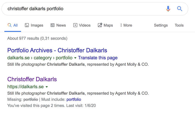The width and height of the screenshot is (195, 116).
Task: Click the News tab icon
Action: point(52,25)
